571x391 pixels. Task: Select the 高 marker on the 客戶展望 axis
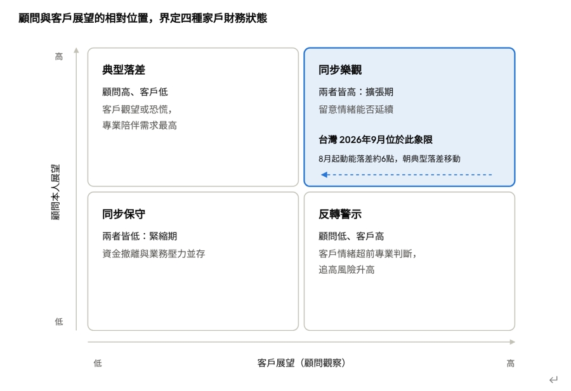[511, 363]
